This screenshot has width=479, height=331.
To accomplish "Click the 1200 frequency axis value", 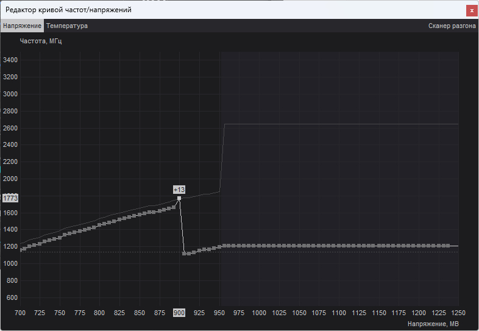I will pos(10,246).
